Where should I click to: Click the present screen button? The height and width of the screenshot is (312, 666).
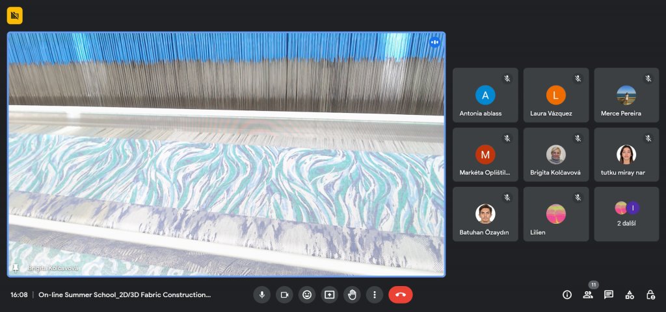pyautogui.click(x=330, y=294)
